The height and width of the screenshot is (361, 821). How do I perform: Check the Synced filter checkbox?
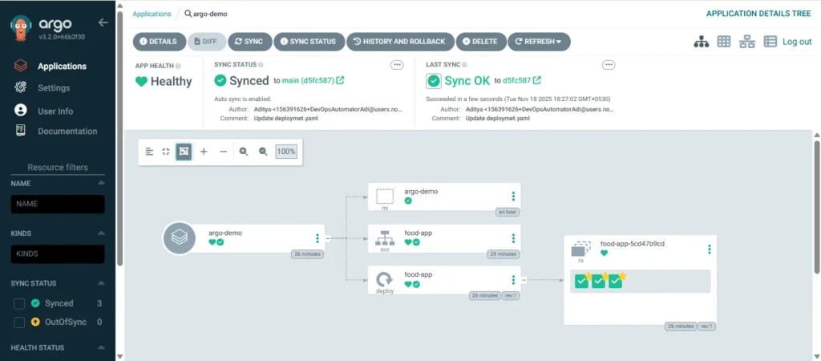coord(20,303)
